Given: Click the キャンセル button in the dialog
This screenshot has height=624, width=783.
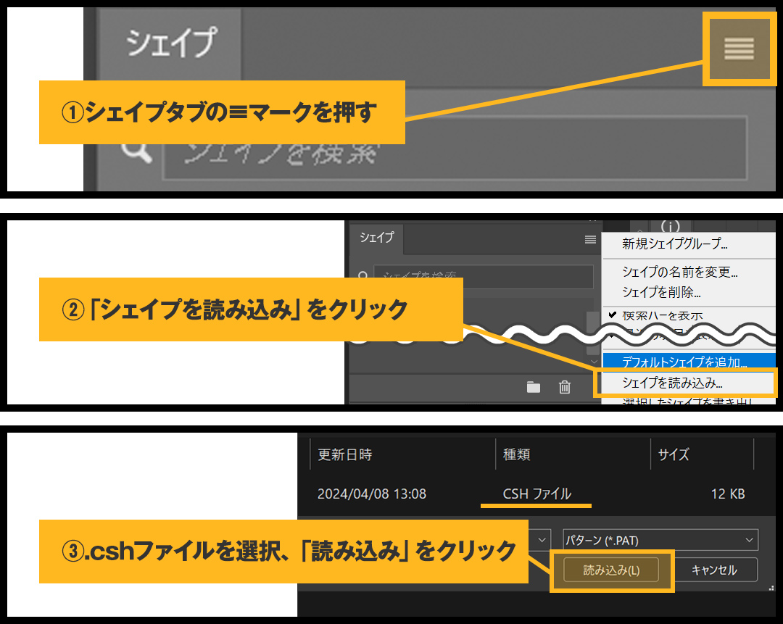Looking at the screenshot, I should pos(714,570).
